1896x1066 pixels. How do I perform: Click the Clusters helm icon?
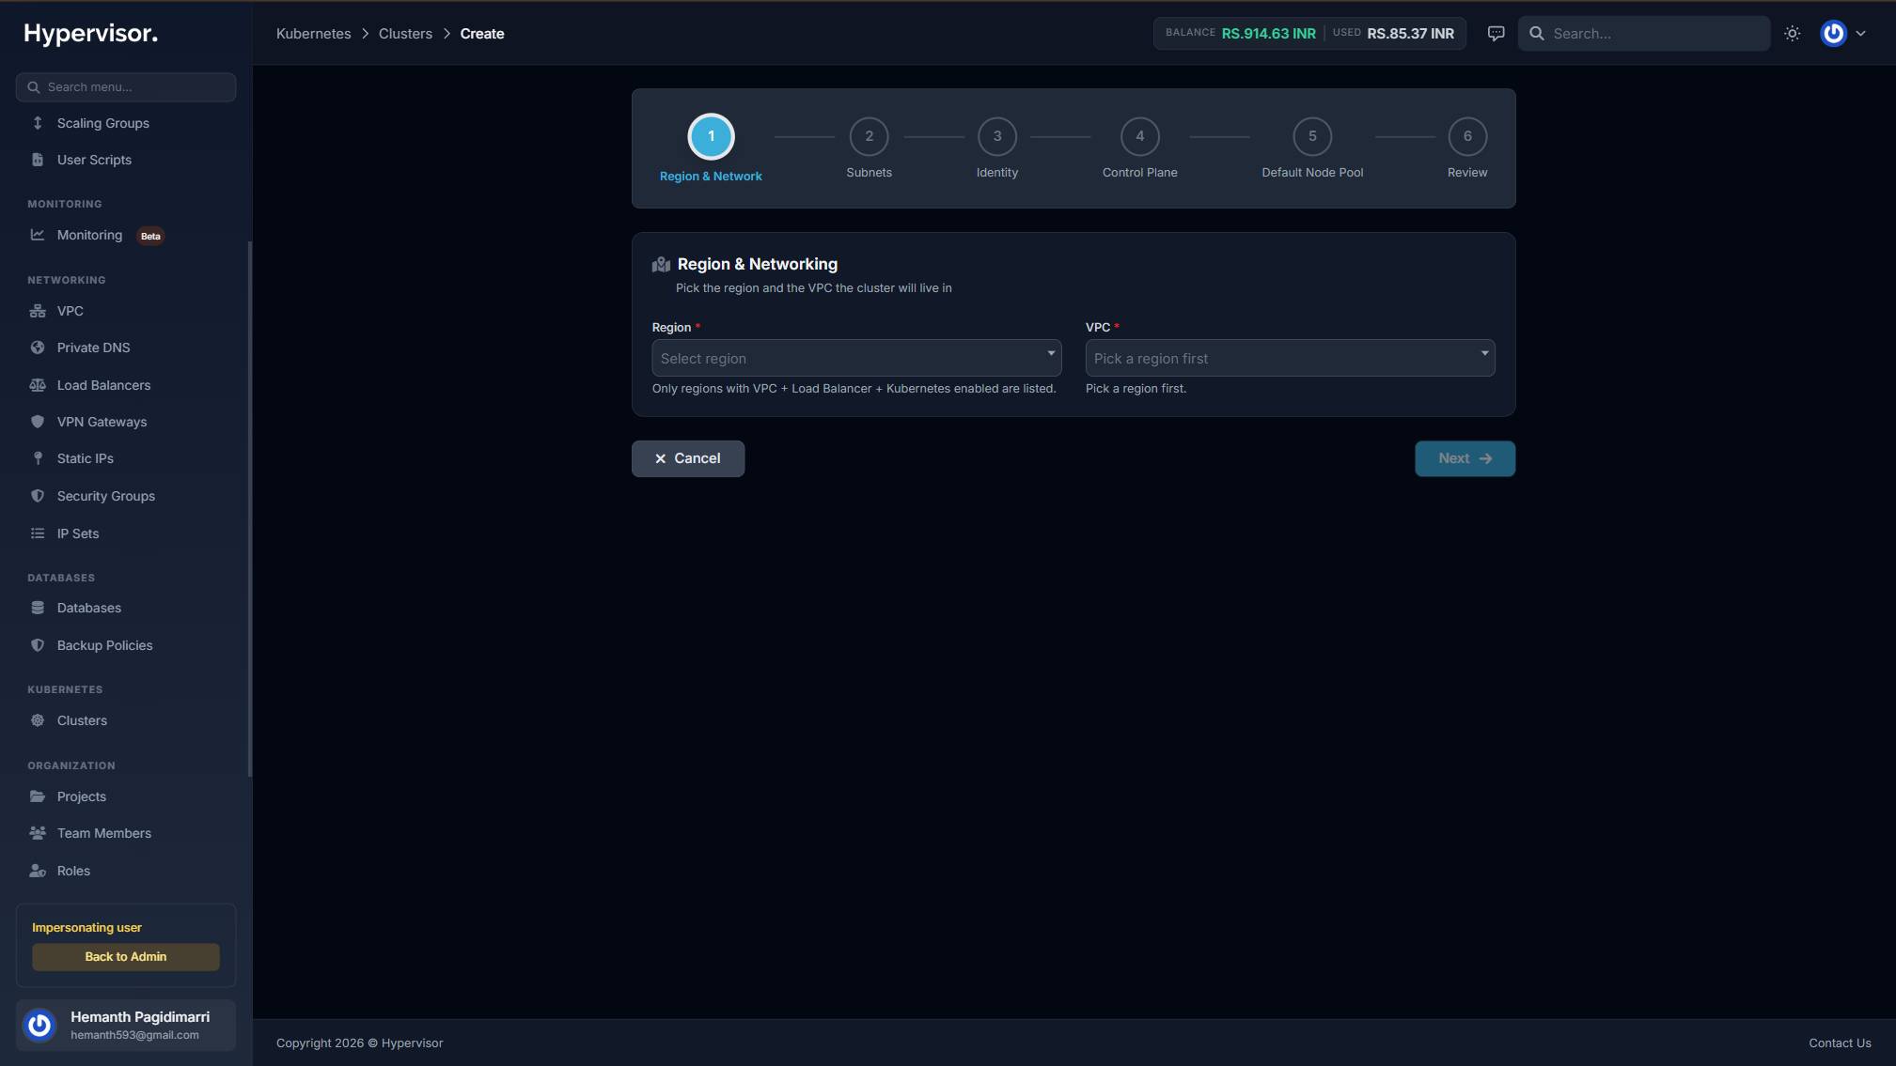pyautogui.click(x=38, y=720)
